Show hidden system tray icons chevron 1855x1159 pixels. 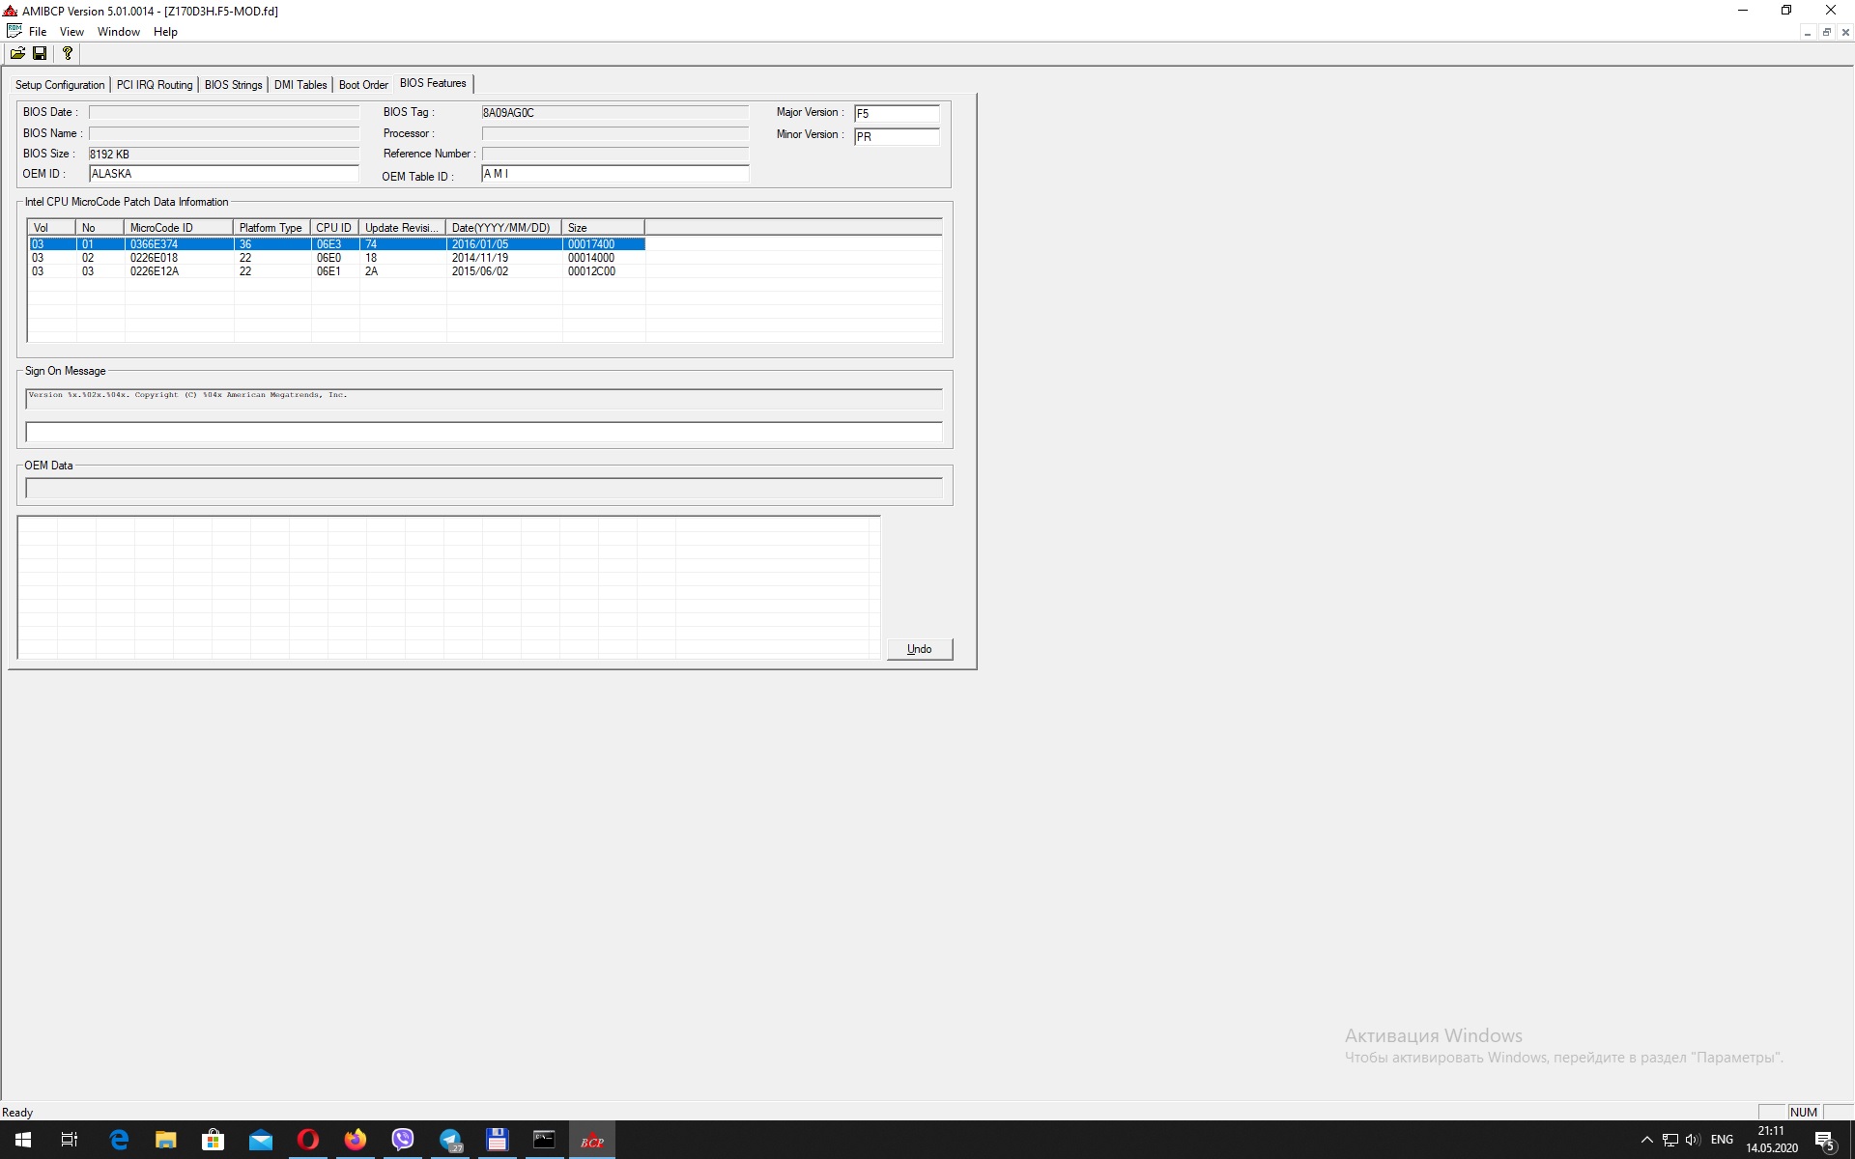point(1646,1140)
